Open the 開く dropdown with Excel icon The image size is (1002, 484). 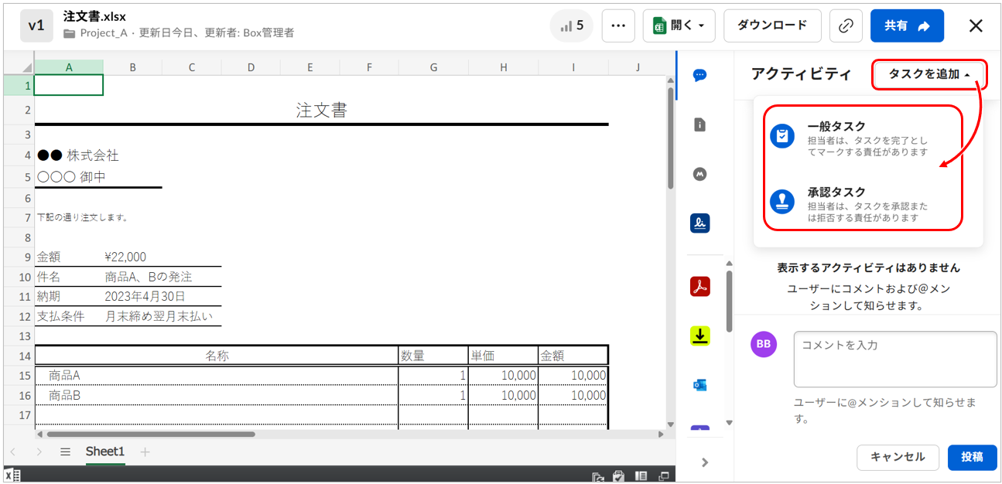[679, 26]
